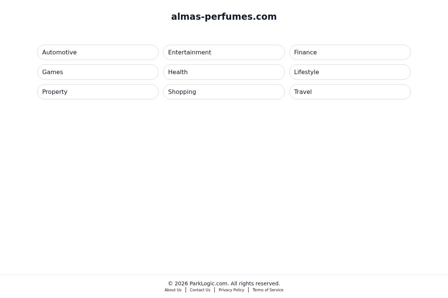Click the Travel category pill
Screen dimensions: 448x298
tap(350, 92)
